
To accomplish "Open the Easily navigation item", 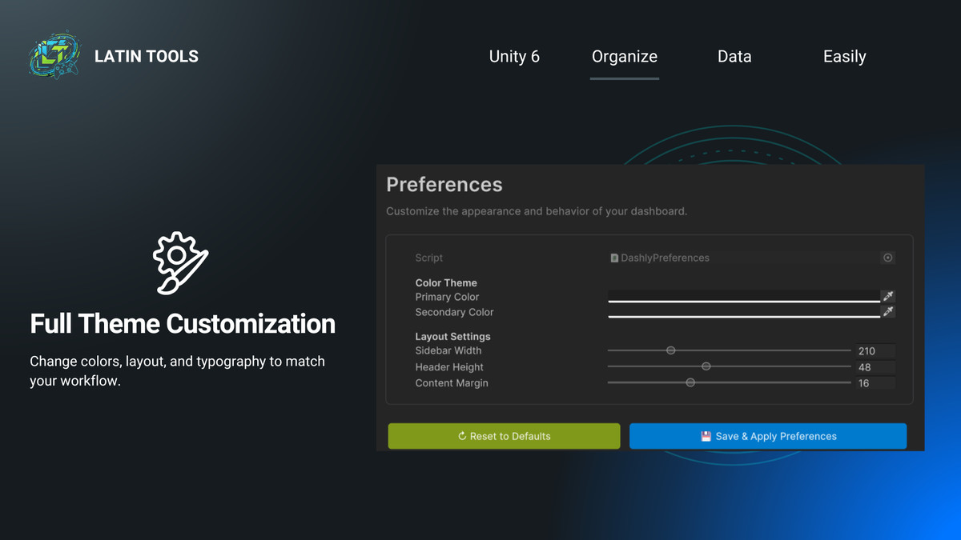I will coord(844,56).
